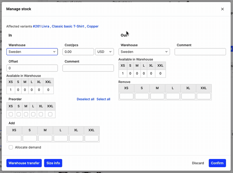Click the Offset input field
Image resolution: width=233 pixels, height=173 pixels.
tap(32, 68)
